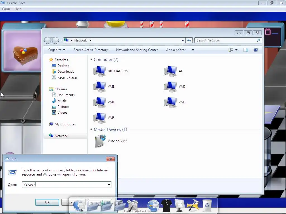
Task: Open the globe browser icon in dock
Action: click(153, 206)
